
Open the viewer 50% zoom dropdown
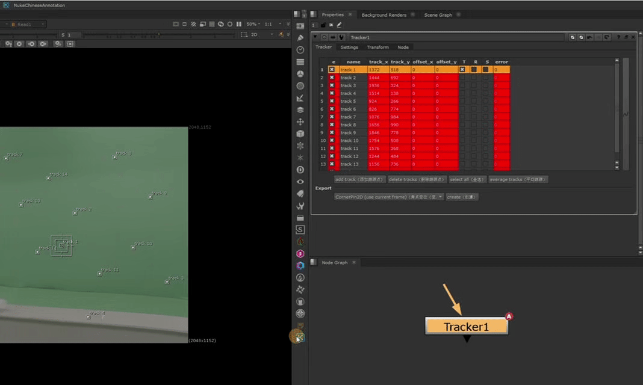pos(254,24)
